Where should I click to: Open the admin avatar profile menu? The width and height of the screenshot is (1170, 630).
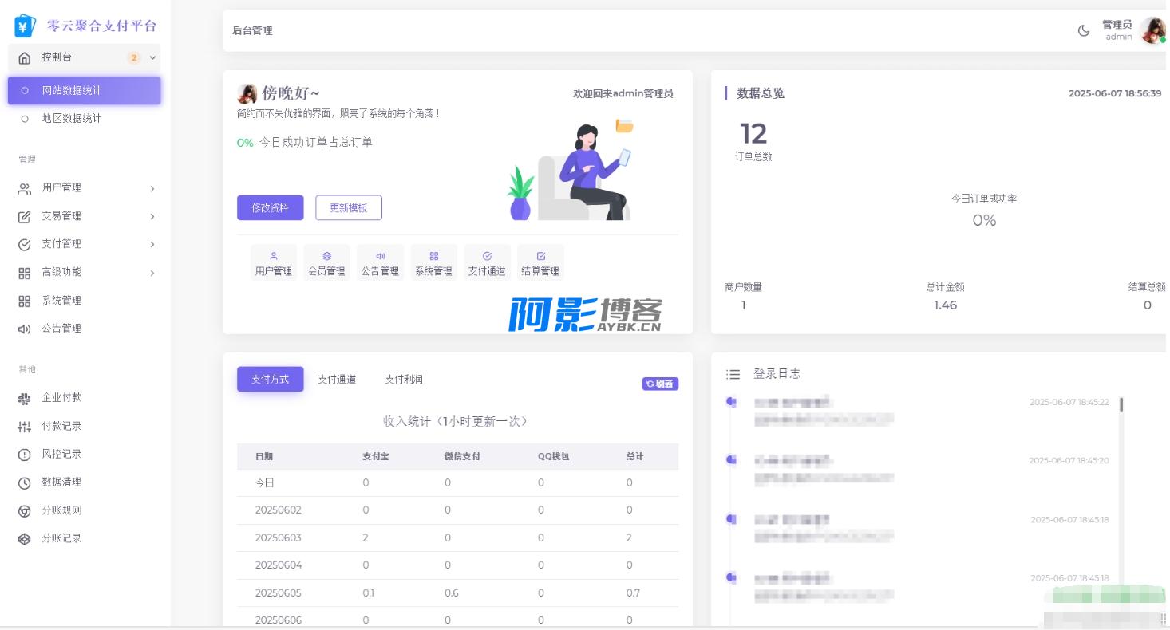pos(1152,31)
